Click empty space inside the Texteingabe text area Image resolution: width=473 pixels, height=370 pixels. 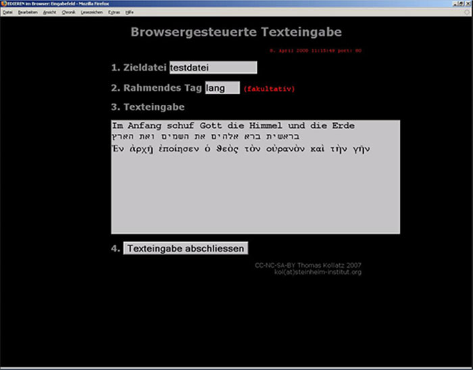(255, 196)
